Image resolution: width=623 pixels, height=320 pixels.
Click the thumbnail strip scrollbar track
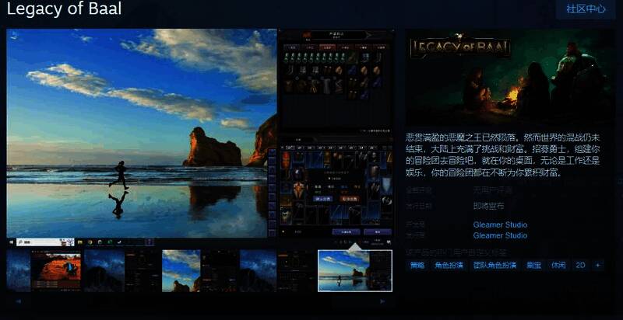pos(199,301)
